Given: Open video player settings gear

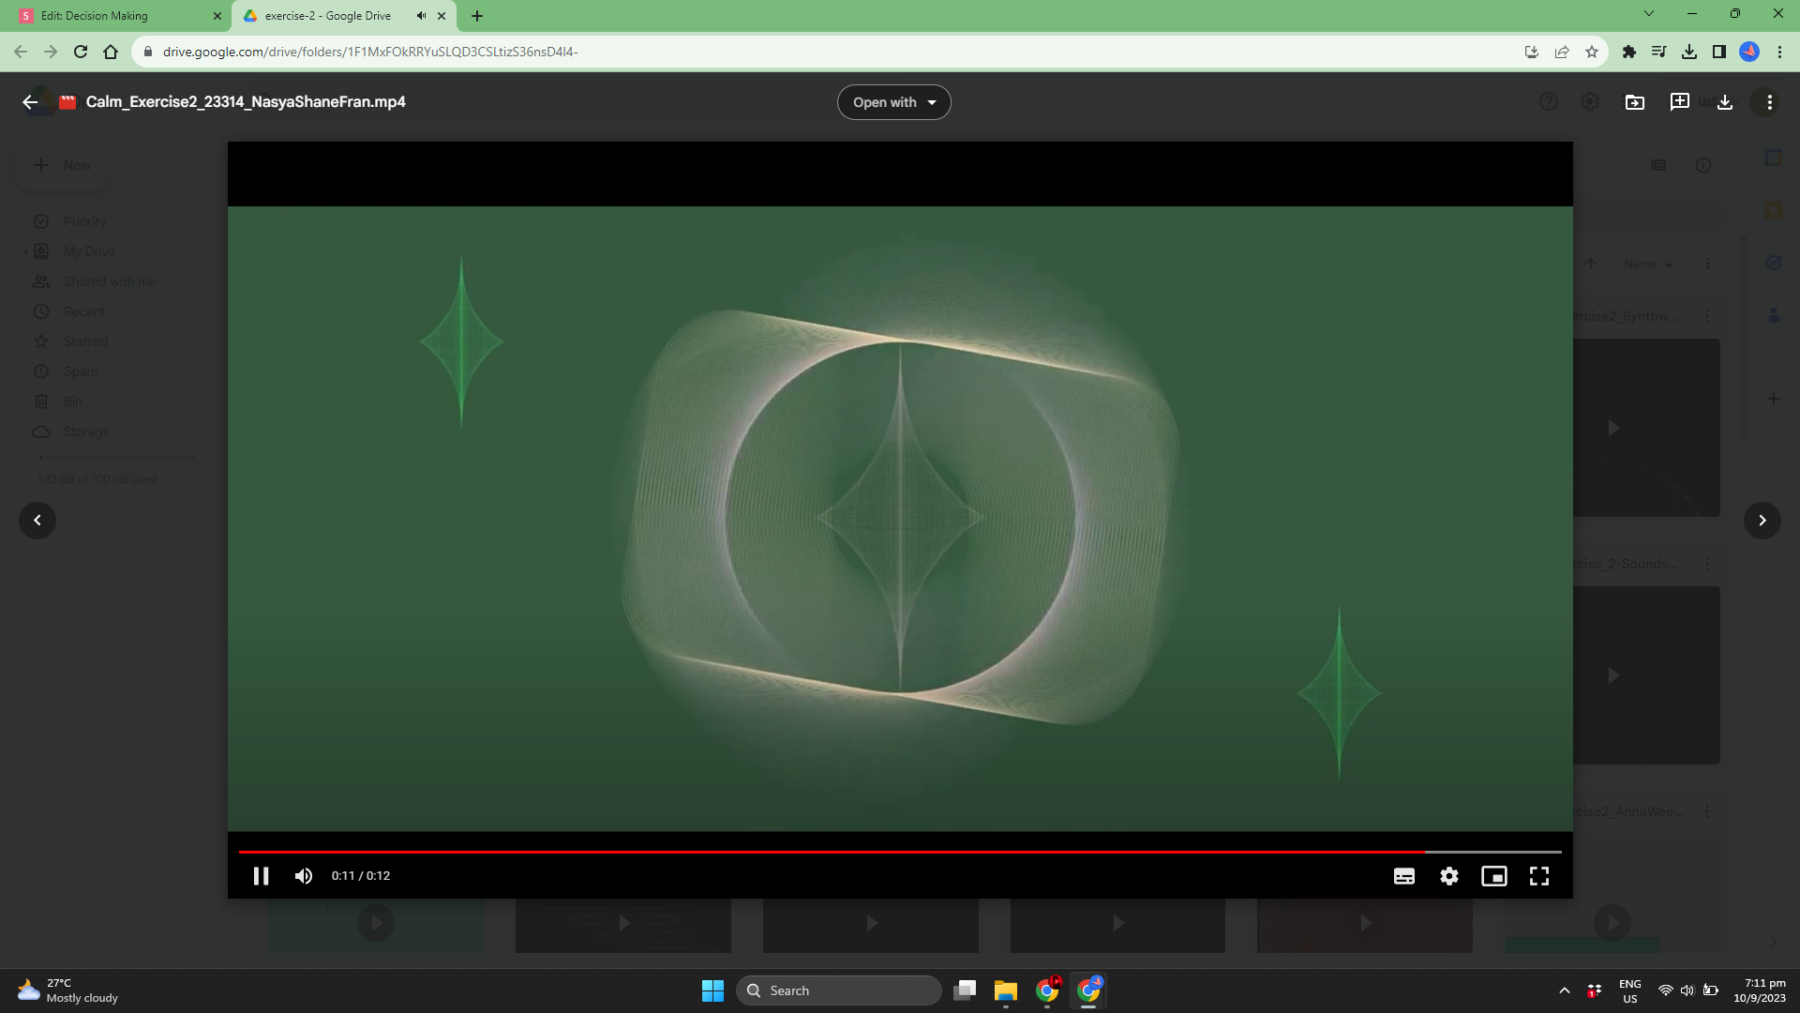Looking at the screenshot, I should click(1448, 876).
